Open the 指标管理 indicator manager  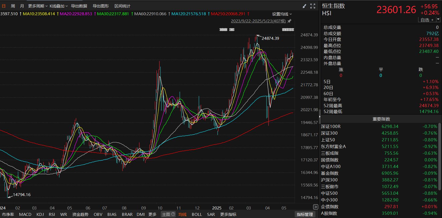point(305,214)
